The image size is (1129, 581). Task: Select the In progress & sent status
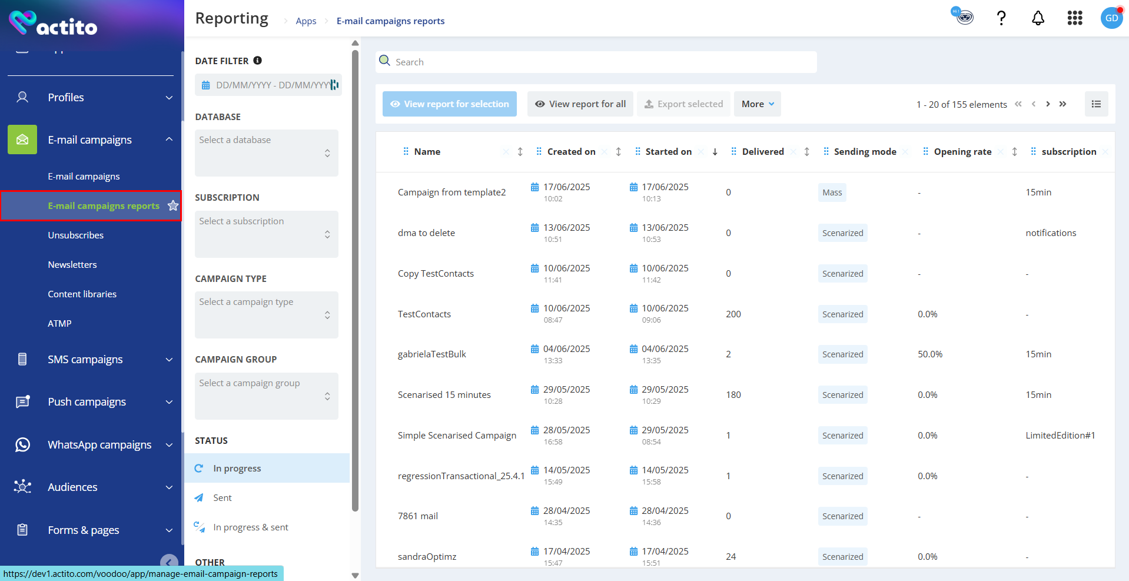(267, 527)
